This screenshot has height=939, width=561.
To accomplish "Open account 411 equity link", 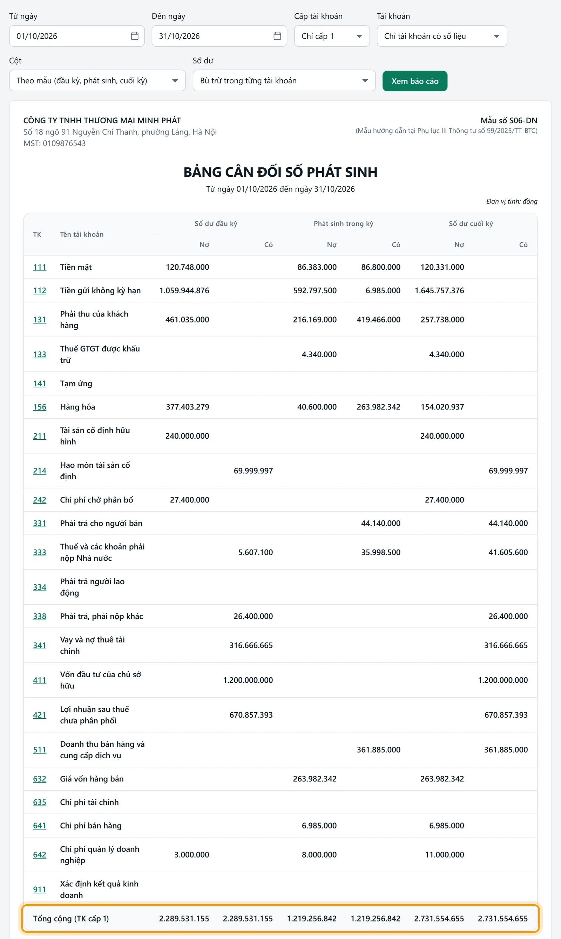I will click(x=40, y=680).
